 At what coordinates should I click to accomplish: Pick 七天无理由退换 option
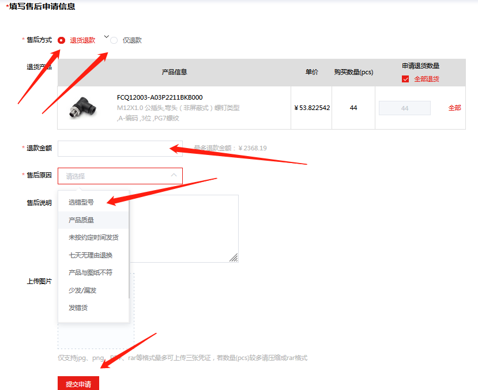click(91, 255)
